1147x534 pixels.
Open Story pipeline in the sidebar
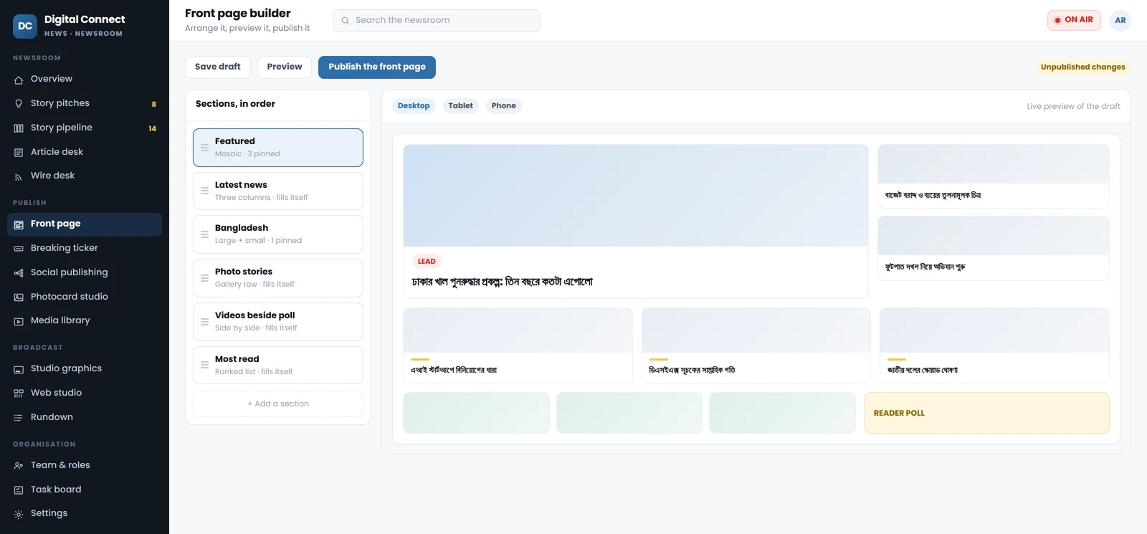click(x=85, y=128)
